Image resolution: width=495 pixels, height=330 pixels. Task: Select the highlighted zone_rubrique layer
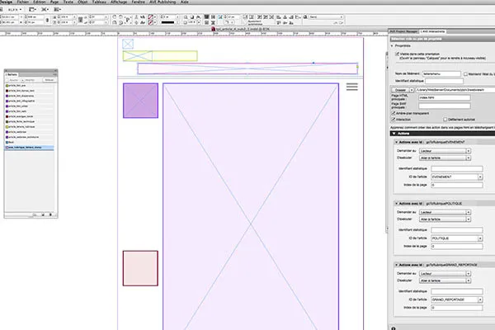pos(30,148)
